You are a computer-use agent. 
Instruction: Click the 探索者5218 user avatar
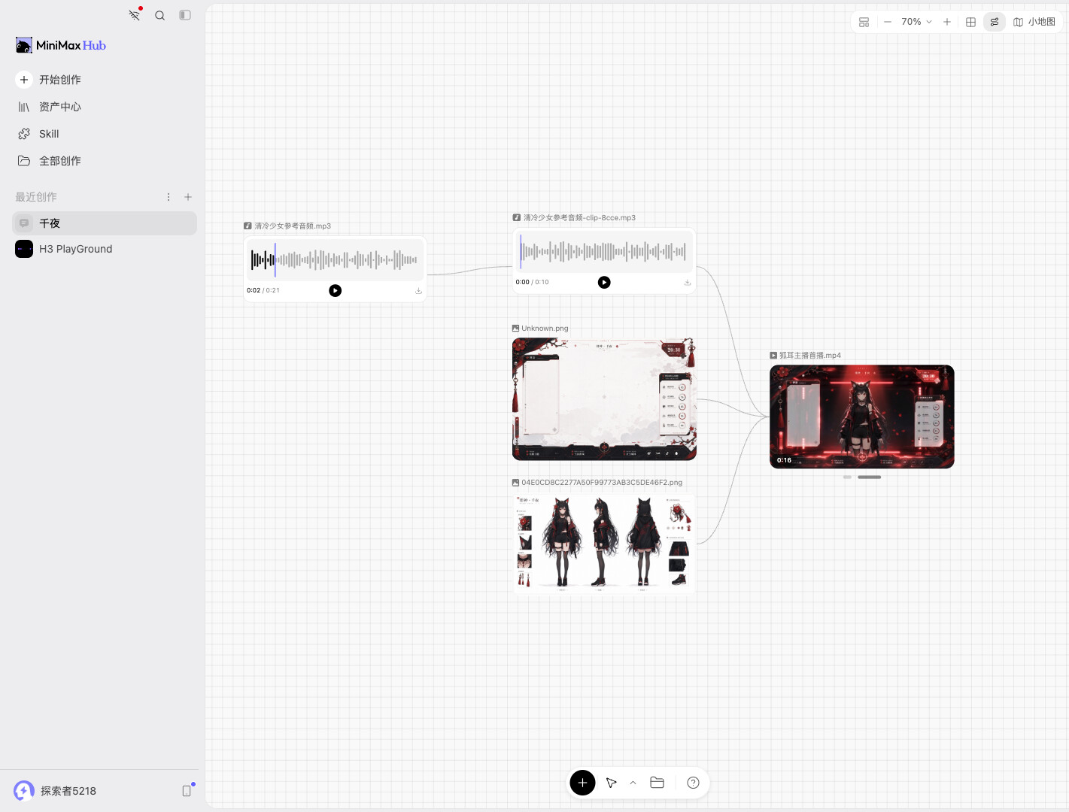coord(24,791)
